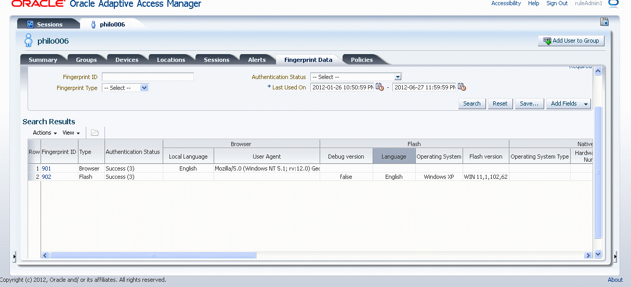The image size is (631, 287).
Task: Select the philo006 top-level tab
Action: (x=112, y=24)
